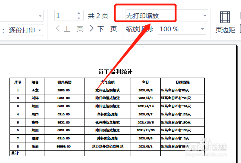The height and width of the screenshot is (163, 241).
Task: Click the cell 玖万玖仟玖佰玖拾玖
Action: pyautogui.click(x=108, y=147)
